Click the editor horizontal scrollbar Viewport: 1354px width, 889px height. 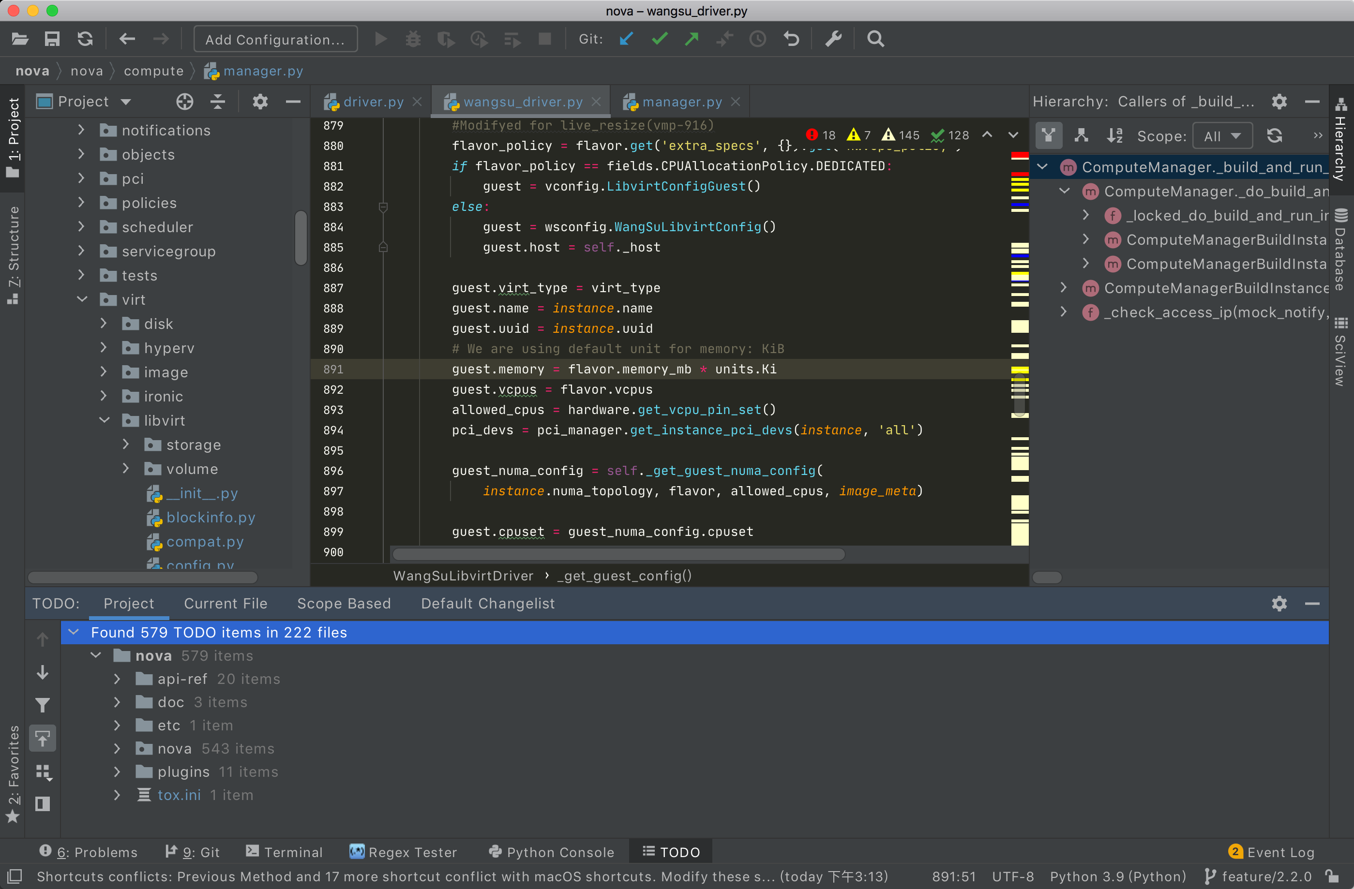tap(618, 555)
